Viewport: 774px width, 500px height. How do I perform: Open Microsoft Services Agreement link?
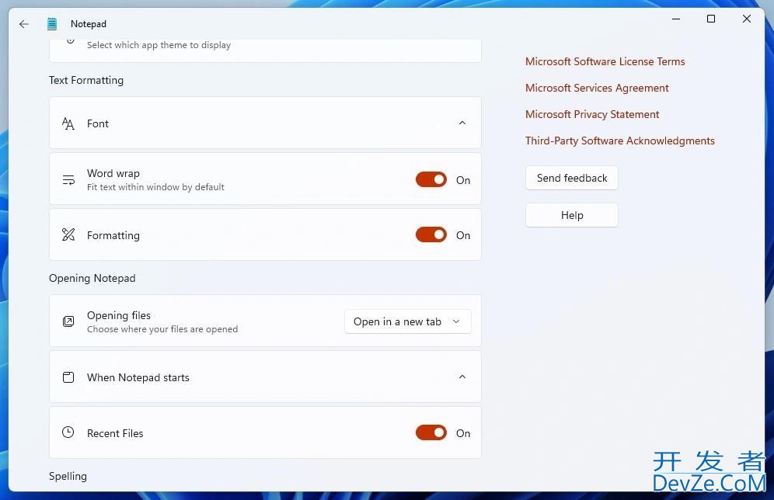[x=597, y=88]
